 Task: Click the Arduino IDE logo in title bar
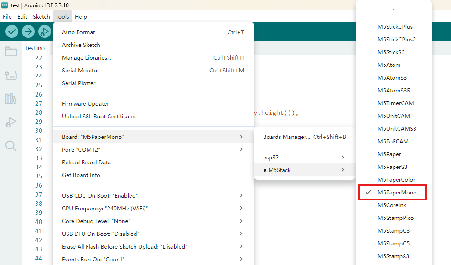click(x=5, y=5)
